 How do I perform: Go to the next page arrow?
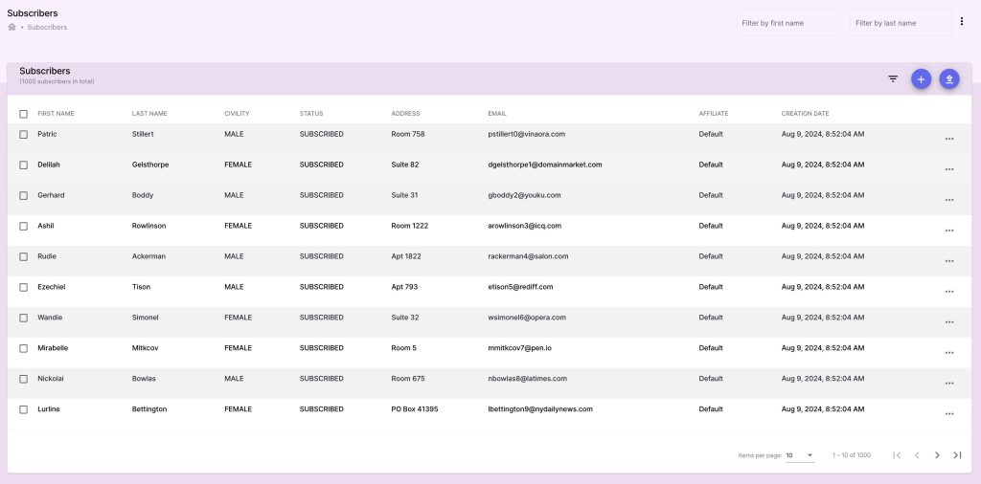(x=937, y=455)
